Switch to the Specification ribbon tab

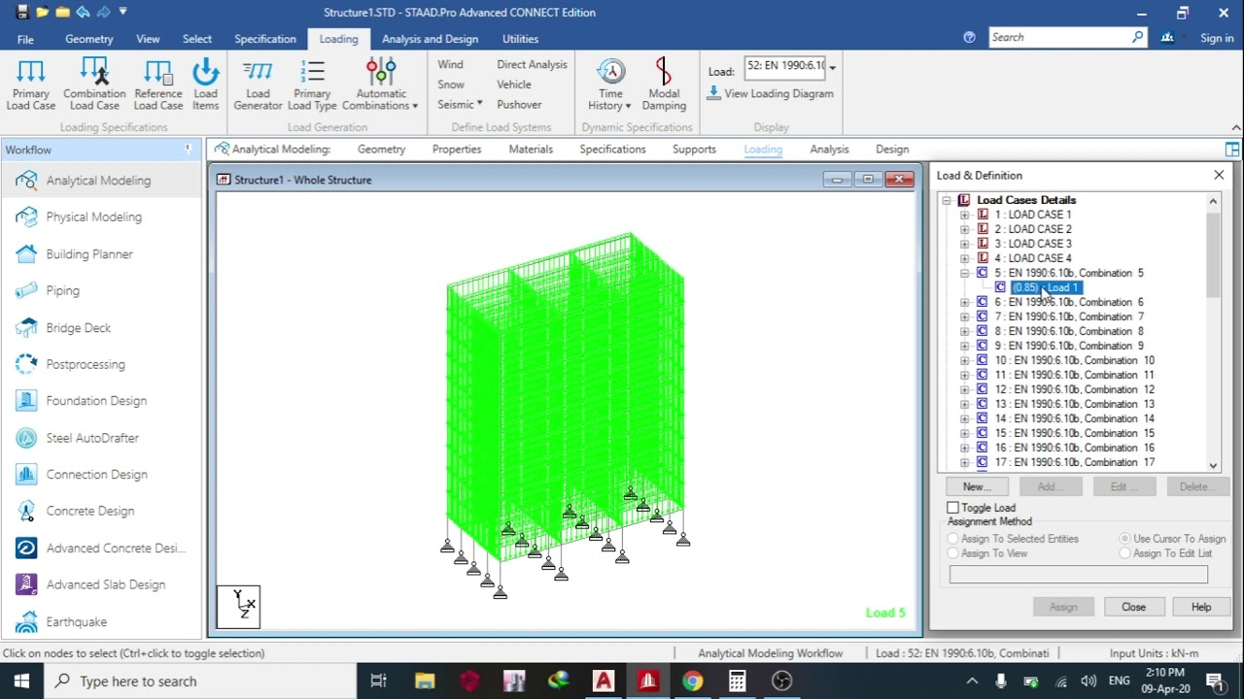point(265,39)
